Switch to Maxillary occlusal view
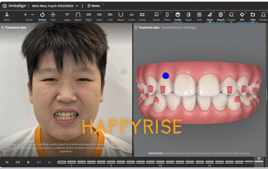The width and height of the screenshot is (268, 169). pos(78,15)
